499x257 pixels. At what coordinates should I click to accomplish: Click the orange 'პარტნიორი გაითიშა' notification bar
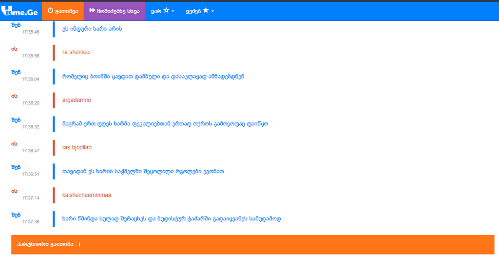[x=253, y=245]
